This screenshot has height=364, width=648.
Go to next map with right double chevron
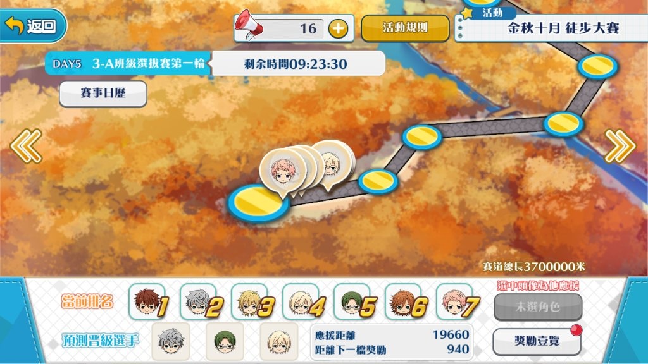(x=620, y=146)
